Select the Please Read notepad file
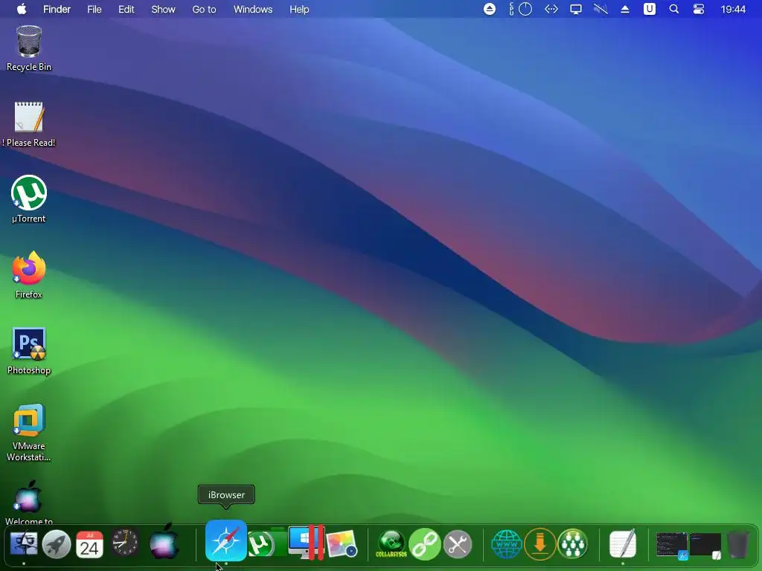This screenshot has height=571, width=762. 29,124
